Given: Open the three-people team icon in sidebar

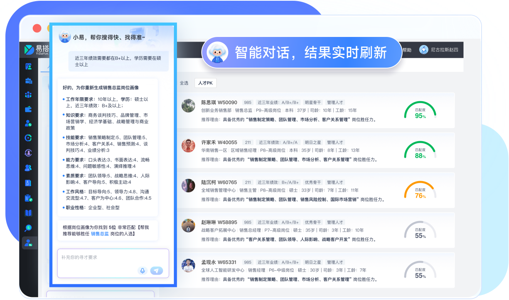Looking at the screenshot, I should click(29, 95).
